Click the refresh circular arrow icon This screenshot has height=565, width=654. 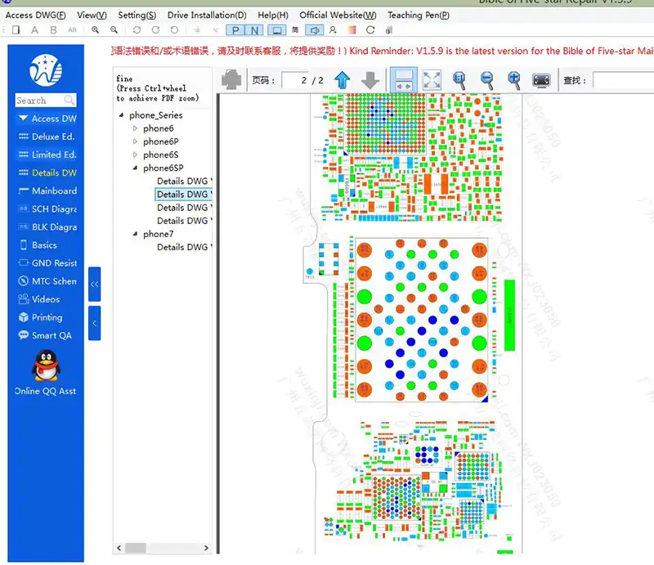click(x=370, y=30)
